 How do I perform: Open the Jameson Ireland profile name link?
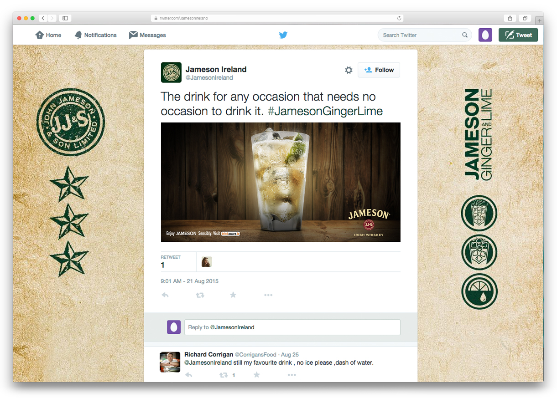tap(216, 69)
